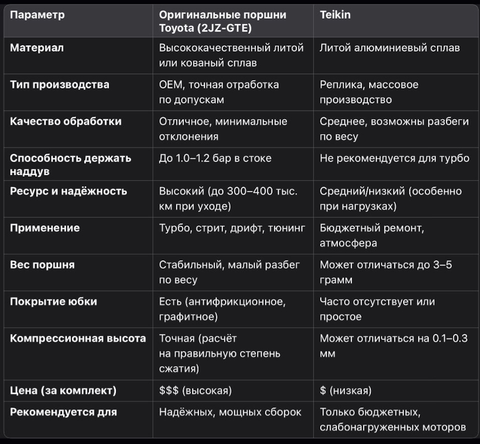Select the "Качество обработки" row label

coord(65,121)
